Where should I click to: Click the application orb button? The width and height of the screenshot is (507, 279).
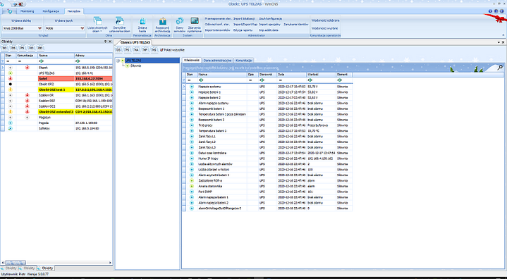coord(9,11)
